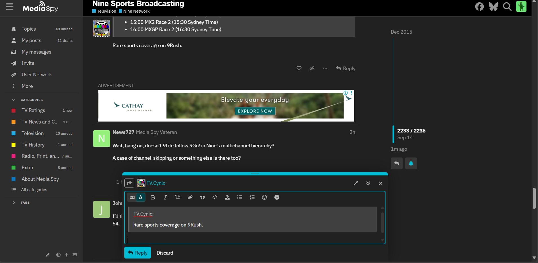Like the Rare sports coverage post

tap(299, 68)
